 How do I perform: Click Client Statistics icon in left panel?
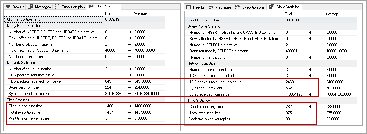91,6
